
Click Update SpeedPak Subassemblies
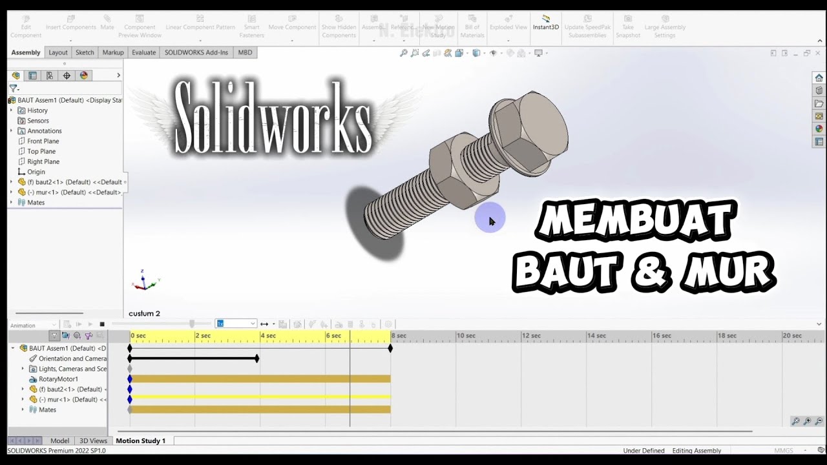[x=587, y=26]
